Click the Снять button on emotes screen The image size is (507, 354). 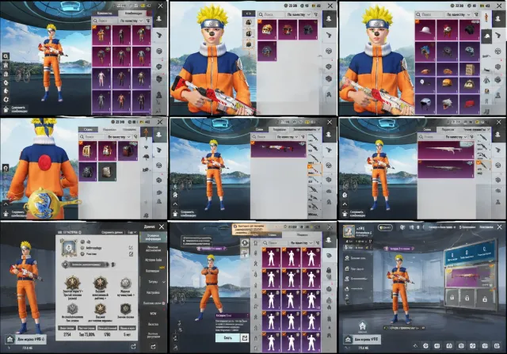228,338
